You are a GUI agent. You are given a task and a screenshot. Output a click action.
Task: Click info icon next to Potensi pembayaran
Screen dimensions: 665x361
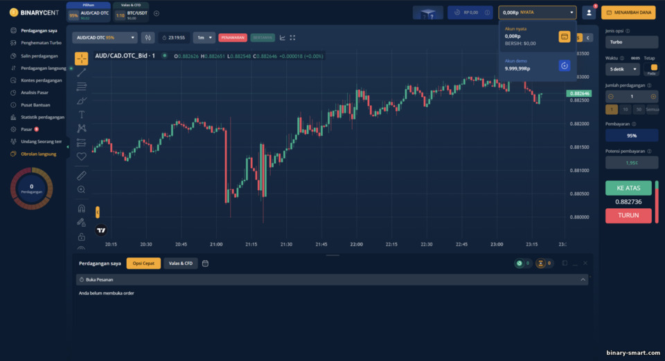(x=649, y=151)
